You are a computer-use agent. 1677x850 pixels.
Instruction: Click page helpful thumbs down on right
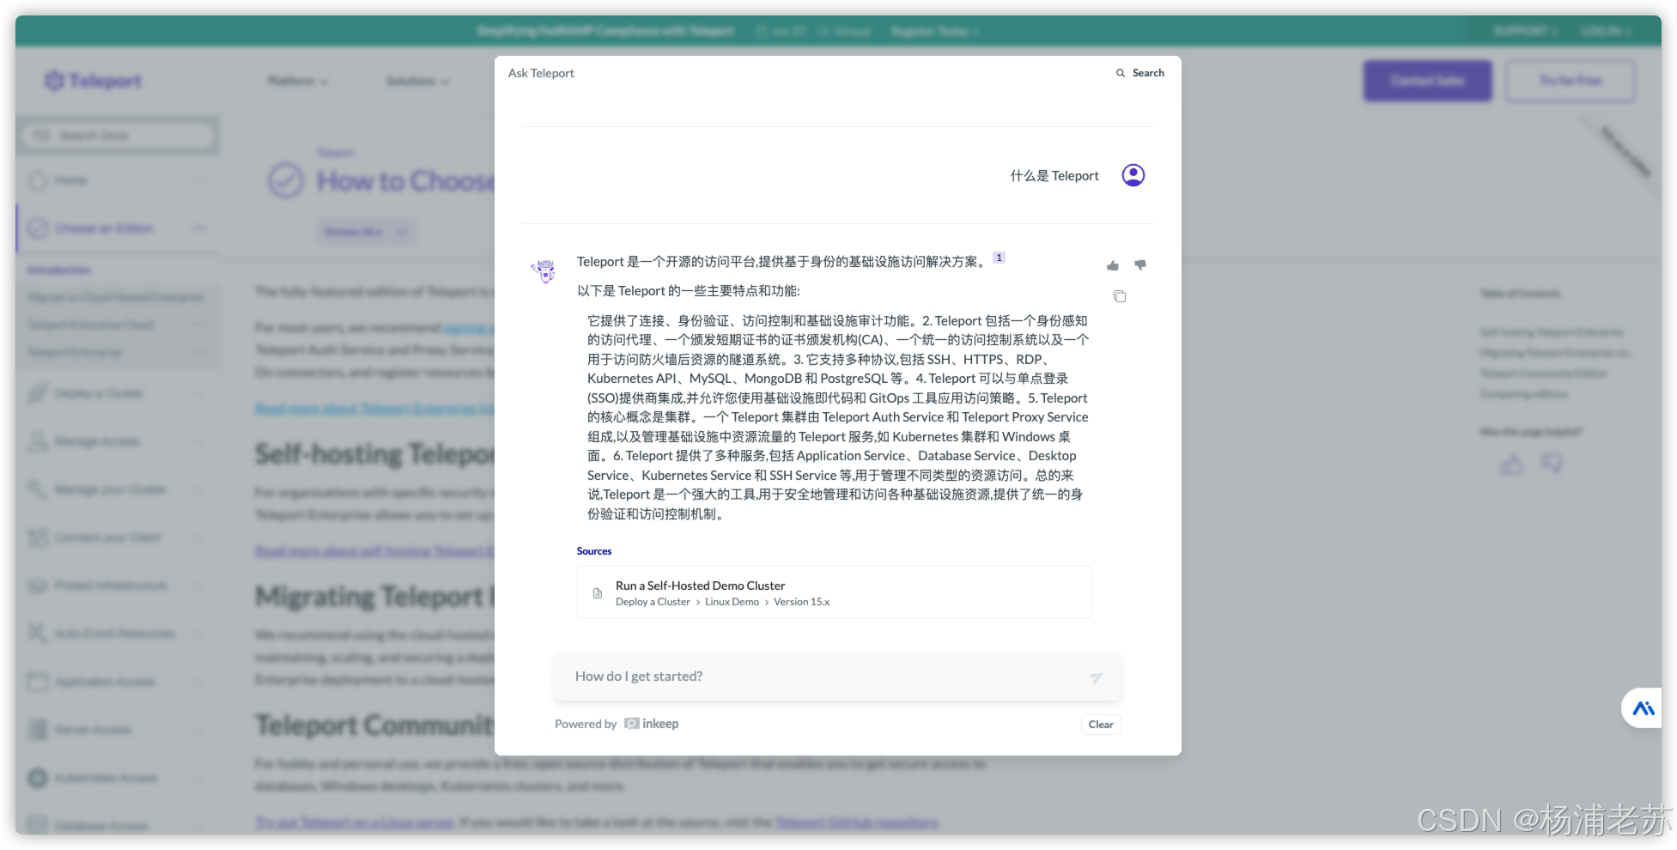click(x=1552, y=465)
